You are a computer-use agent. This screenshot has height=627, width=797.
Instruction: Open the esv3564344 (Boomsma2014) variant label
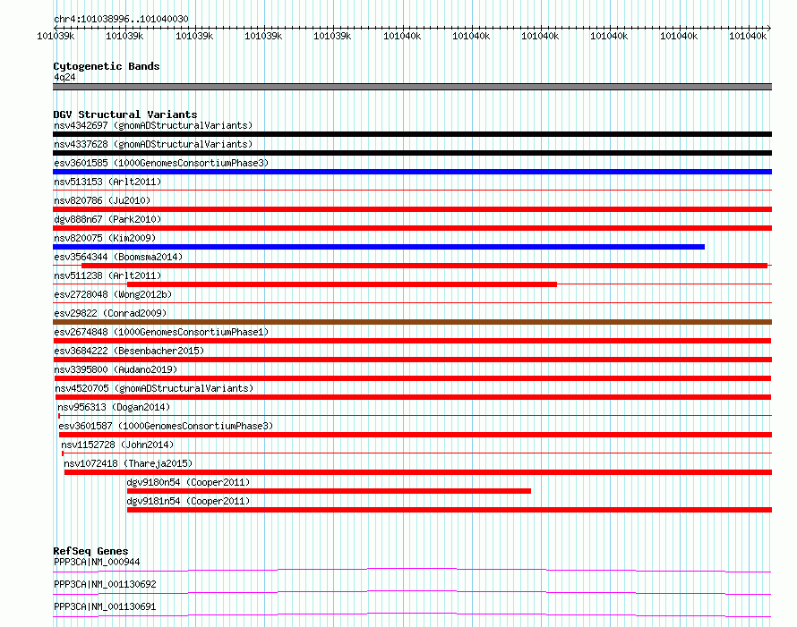118,257
